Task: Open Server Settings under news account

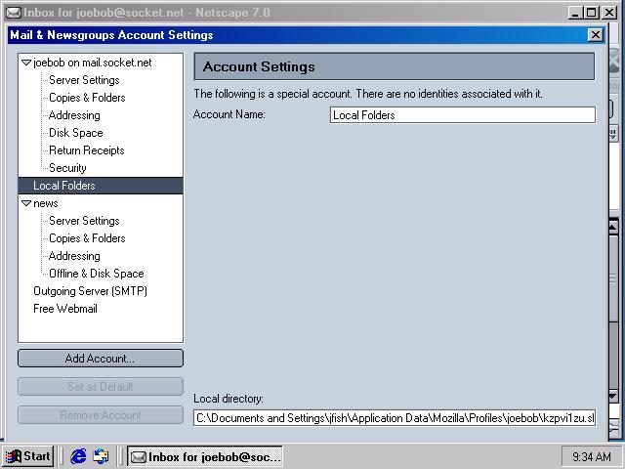Action: [84, 221]
